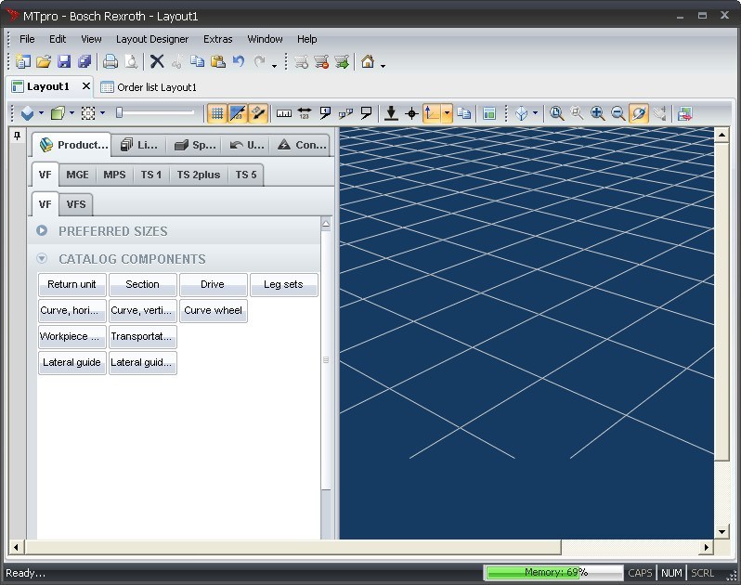Click the zoom page magnifier icon

point(557,113)
